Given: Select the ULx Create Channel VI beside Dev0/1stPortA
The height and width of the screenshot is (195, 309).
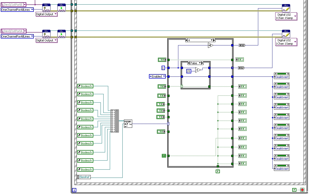Looking at the screenshot, I should click(x=46, y=34).
